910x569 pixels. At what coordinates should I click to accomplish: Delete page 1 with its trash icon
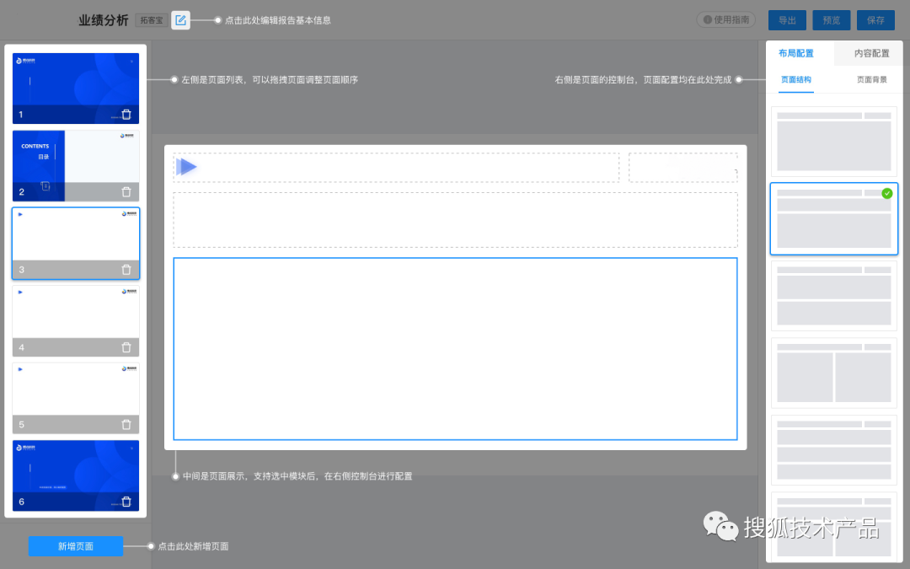click(126, 115)
